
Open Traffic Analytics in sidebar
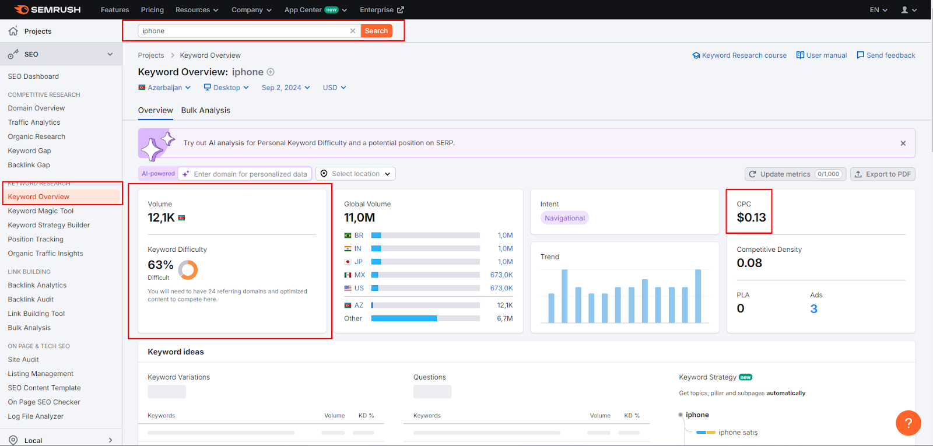(34, 122)
